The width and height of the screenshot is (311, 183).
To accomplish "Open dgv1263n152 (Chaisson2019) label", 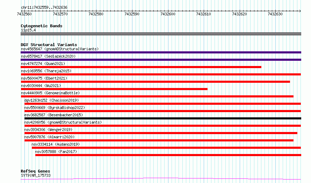I will pyautogui.click(x=52, y=100).
